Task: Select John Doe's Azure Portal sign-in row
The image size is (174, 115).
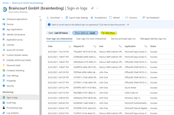Action: pyautogui.click(x=110, y=87)
